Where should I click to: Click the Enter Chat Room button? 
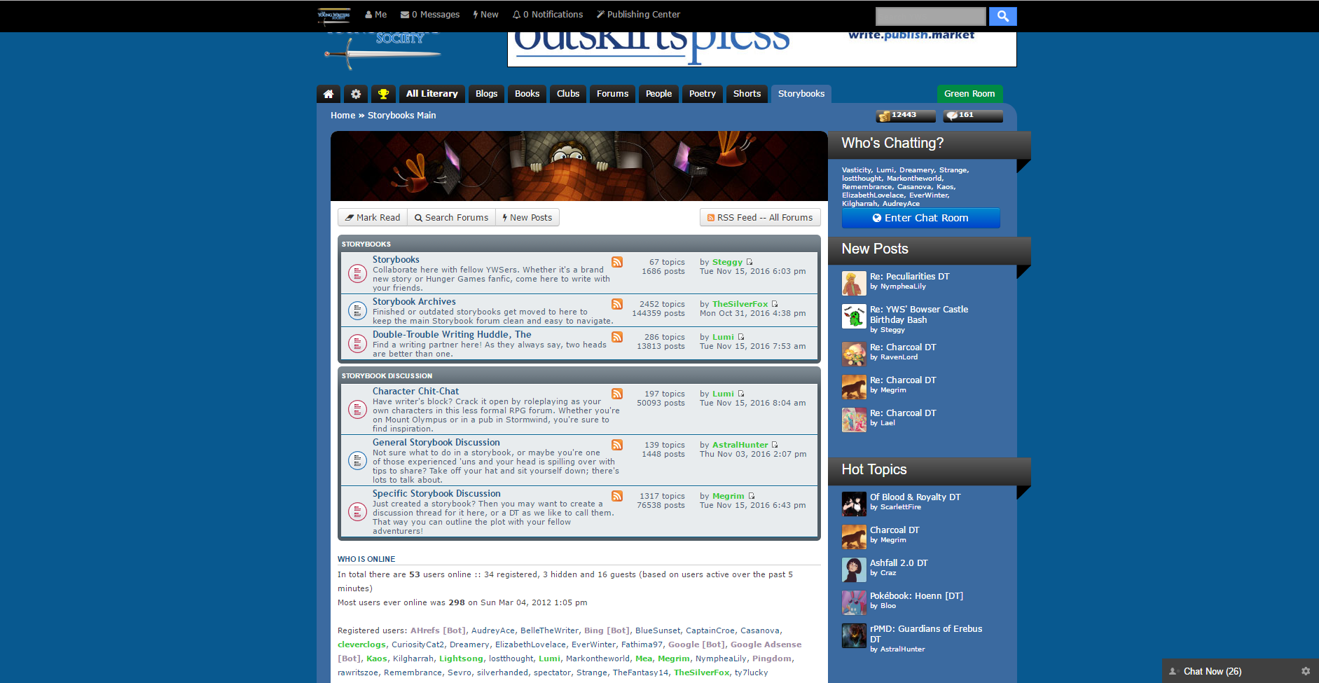tap(920, 218)
